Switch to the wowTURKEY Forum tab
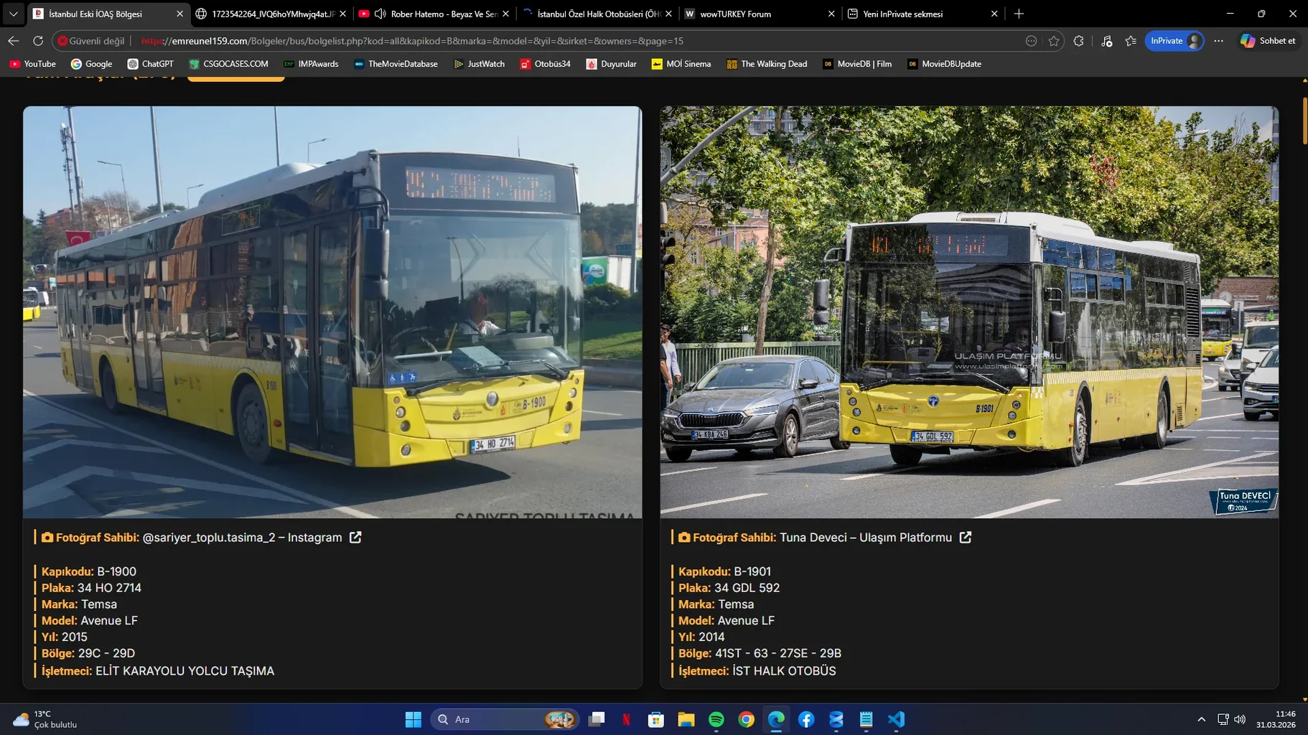This screenshot has height=735, width=1308. tap(735, 14)
